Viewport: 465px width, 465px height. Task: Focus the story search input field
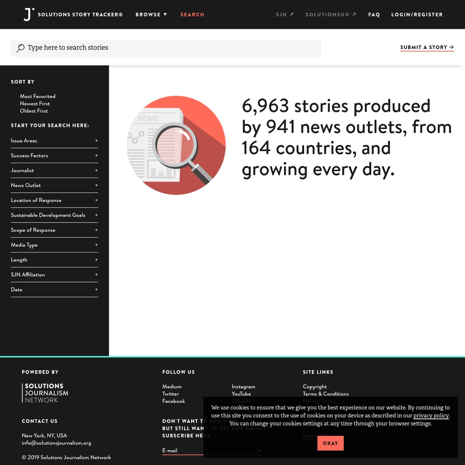[170, 48]
